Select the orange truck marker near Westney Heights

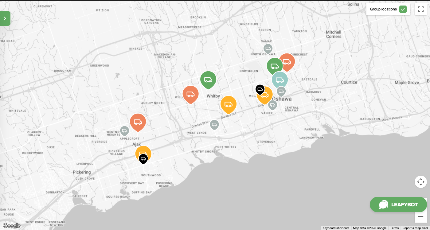[x=138, y=122]
